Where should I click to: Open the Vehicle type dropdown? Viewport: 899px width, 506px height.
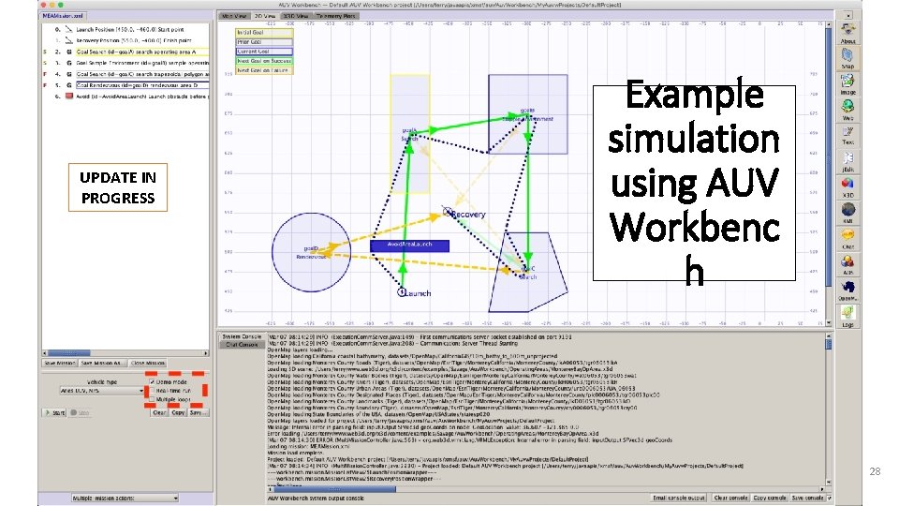pos(102,391)
